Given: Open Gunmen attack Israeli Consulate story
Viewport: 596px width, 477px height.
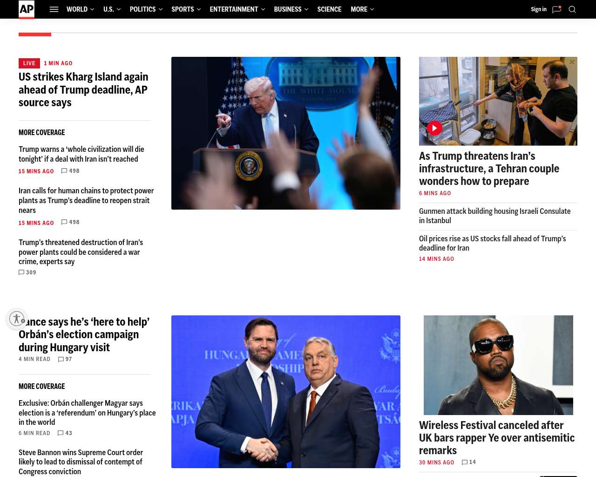Looking at the screenshot, I should coord(494,216).
